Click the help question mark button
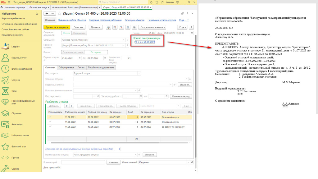This screenshot has width=318, height=179. coord(191,27)
